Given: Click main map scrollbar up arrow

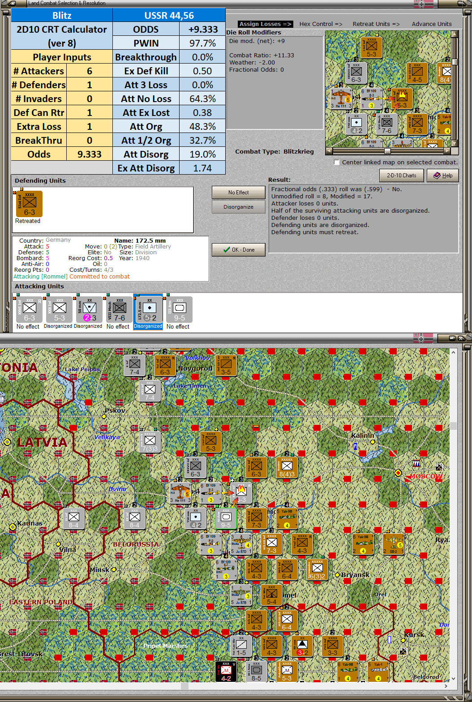Looking at the screenshot, I should click(453, 352).
